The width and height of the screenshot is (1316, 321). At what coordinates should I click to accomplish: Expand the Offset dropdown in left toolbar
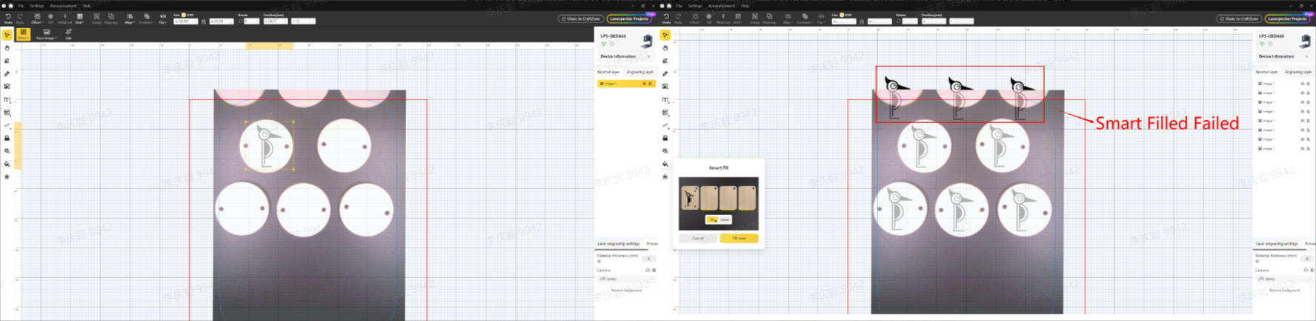pyautogui.click(x=37, y=18)
